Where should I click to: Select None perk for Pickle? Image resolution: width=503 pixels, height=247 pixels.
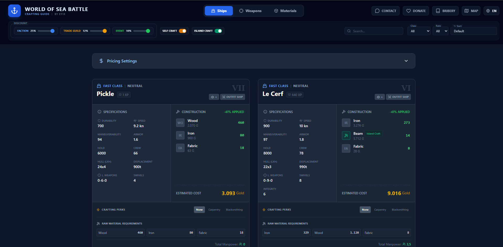[x=199, y=210]
